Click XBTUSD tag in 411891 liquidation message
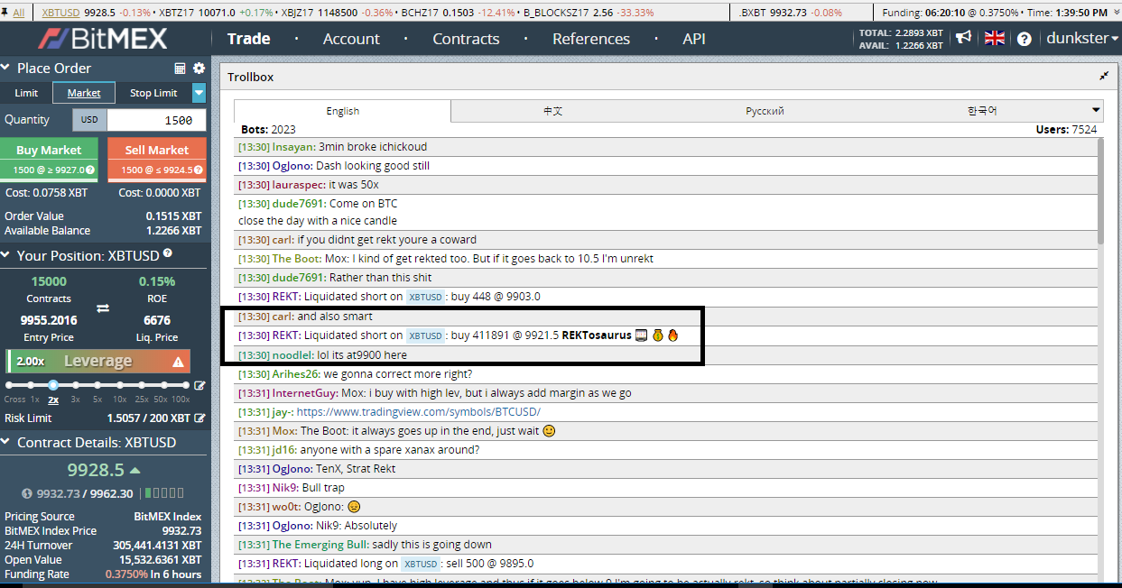1122x588 pixels. click(x=426, y=335)
